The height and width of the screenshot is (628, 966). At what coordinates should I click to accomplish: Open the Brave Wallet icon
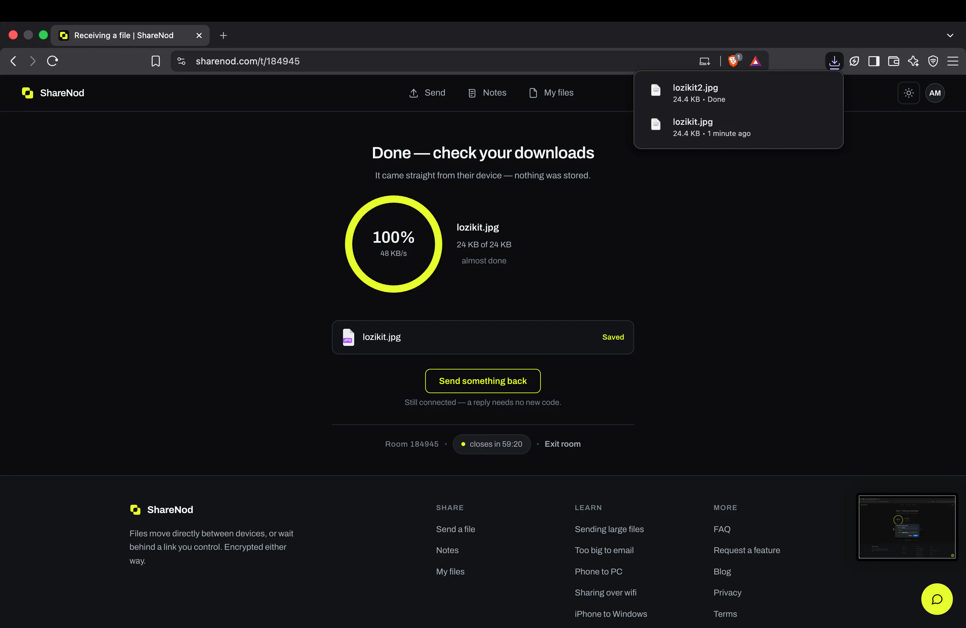(893, 61)
